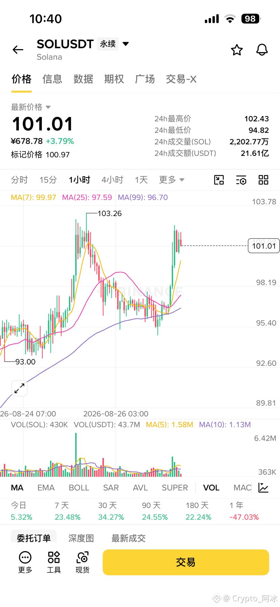The image size is (280, 607).
Task: Tap the 30 天 34.27% performance
Action: click(x=111, y=511)
